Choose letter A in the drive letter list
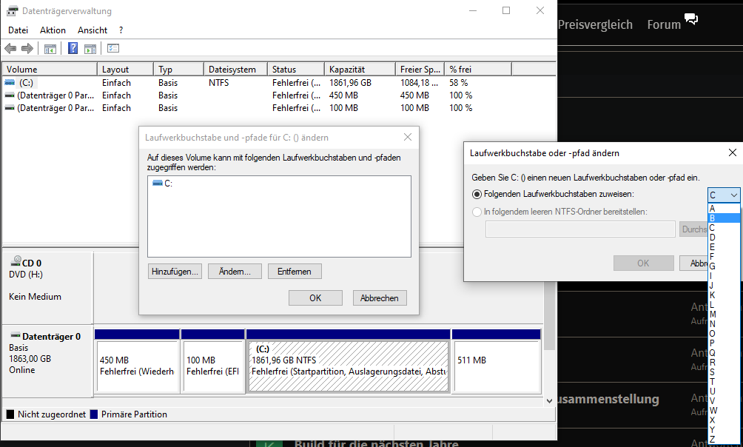The width and height of the screenshot is (743, 447). (x=724, y=209)
